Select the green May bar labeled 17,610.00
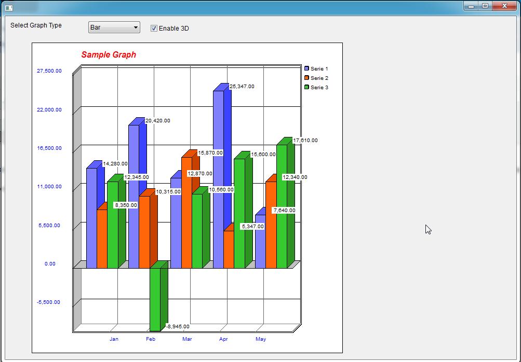This screenshot has height=362, width=521. pos(282,206)
